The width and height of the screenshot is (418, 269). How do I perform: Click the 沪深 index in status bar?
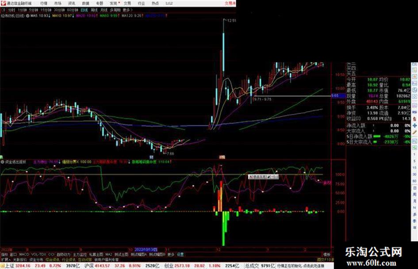point(89,265)
